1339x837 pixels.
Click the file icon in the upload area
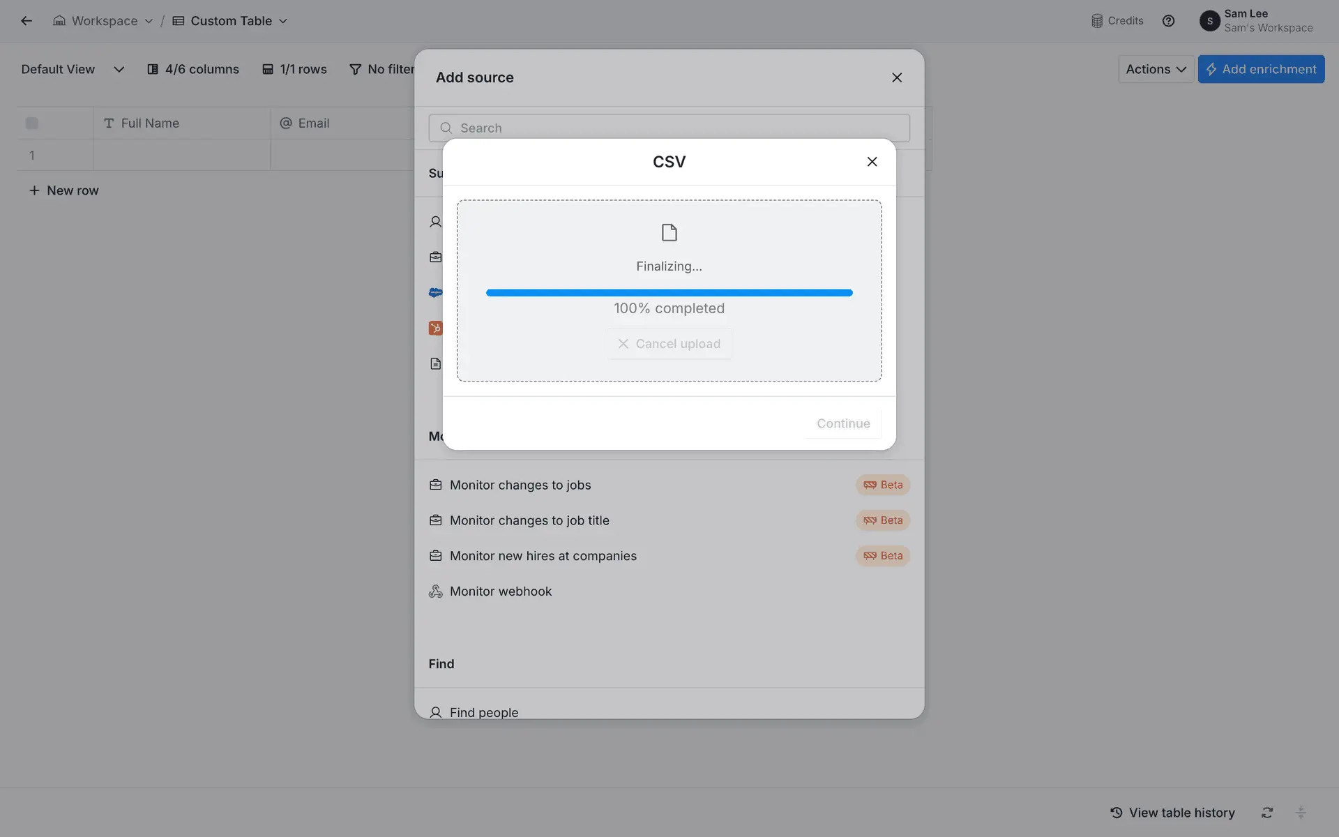click(669, 232)
